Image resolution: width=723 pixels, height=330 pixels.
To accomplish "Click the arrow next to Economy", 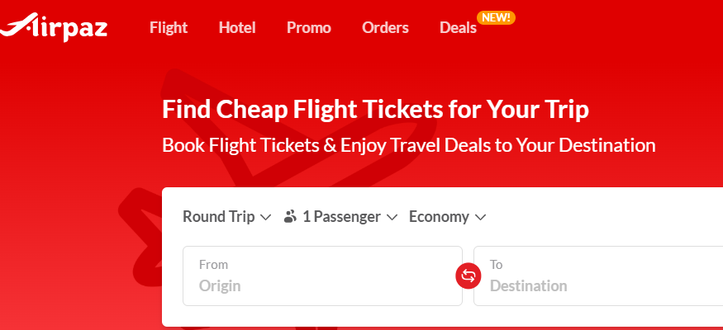I will [x=480, y=217].
